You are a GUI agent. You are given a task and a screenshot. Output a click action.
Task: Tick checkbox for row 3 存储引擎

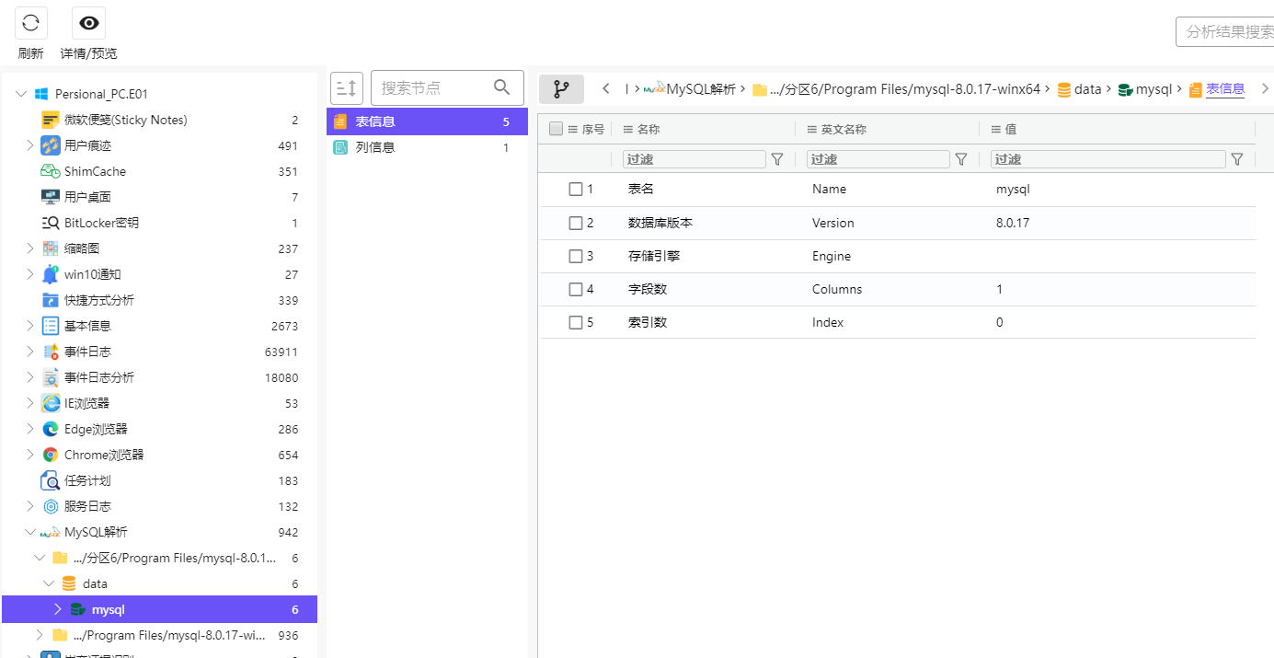coord(576,256)
